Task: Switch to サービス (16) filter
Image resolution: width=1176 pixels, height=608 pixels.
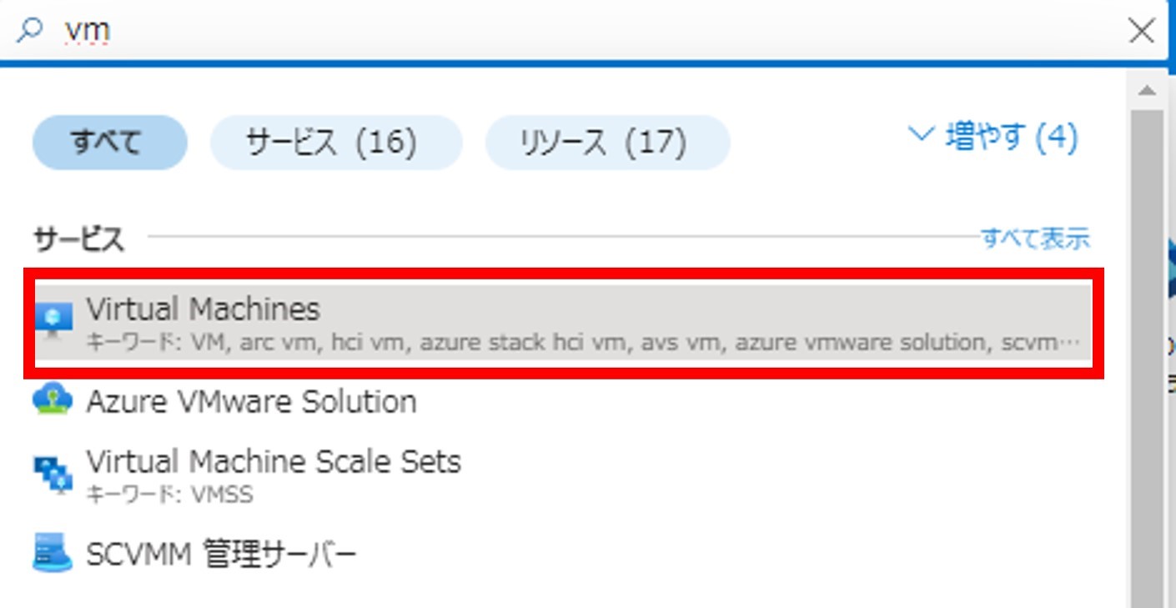Action: pos(335,143)
